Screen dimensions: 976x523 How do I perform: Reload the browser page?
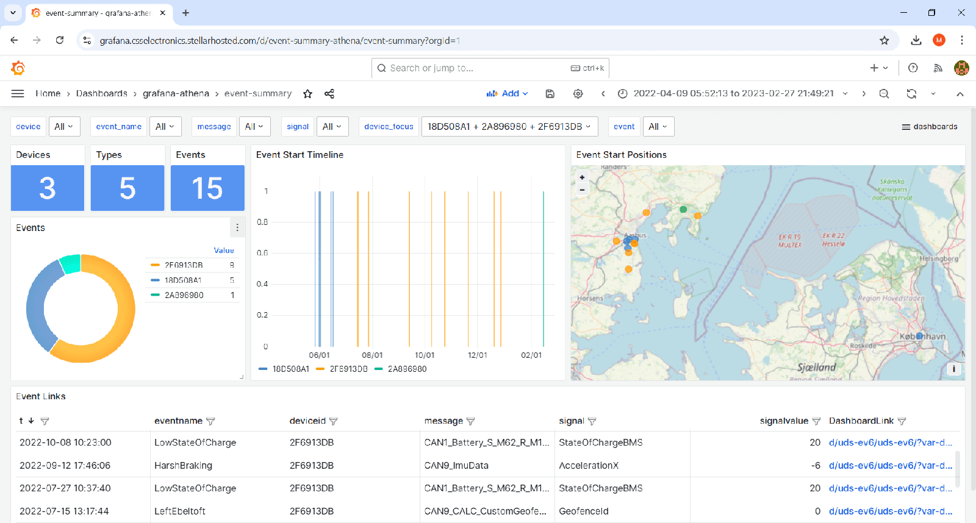[59, 40]
